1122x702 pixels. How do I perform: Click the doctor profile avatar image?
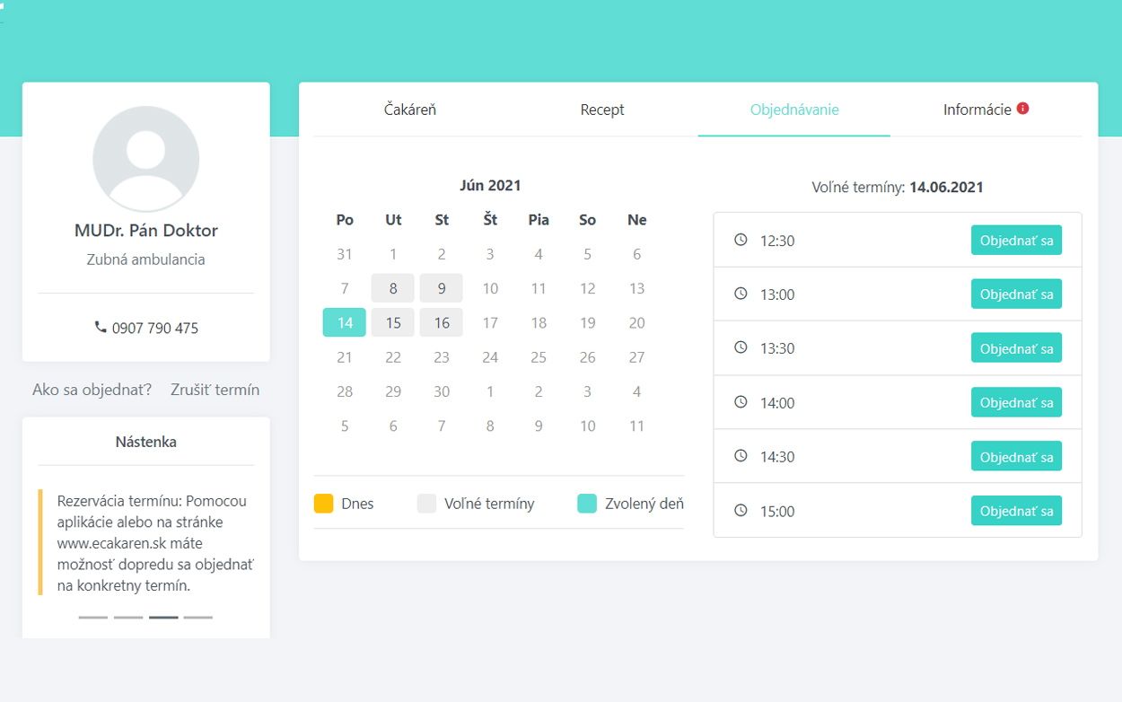(x=145, y=160)
